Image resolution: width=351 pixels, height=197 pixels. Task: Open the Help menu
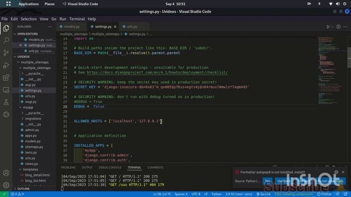click(x=92, y=19)
